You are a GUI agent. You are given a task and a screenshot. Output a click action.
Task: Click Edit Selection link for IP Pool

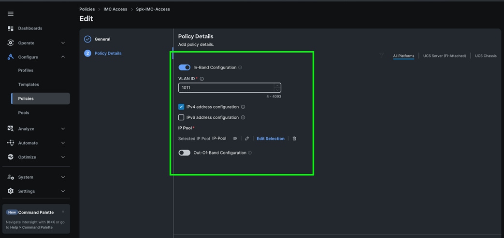pos(270,139)
